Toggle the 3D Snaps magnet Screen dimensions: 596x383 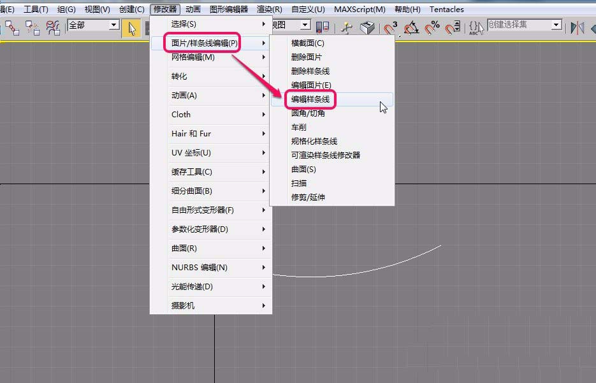(390, 28)
